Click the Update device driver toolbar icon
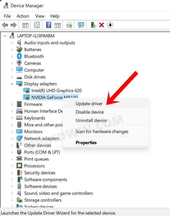The image size is (170, 216). point(69,25)
